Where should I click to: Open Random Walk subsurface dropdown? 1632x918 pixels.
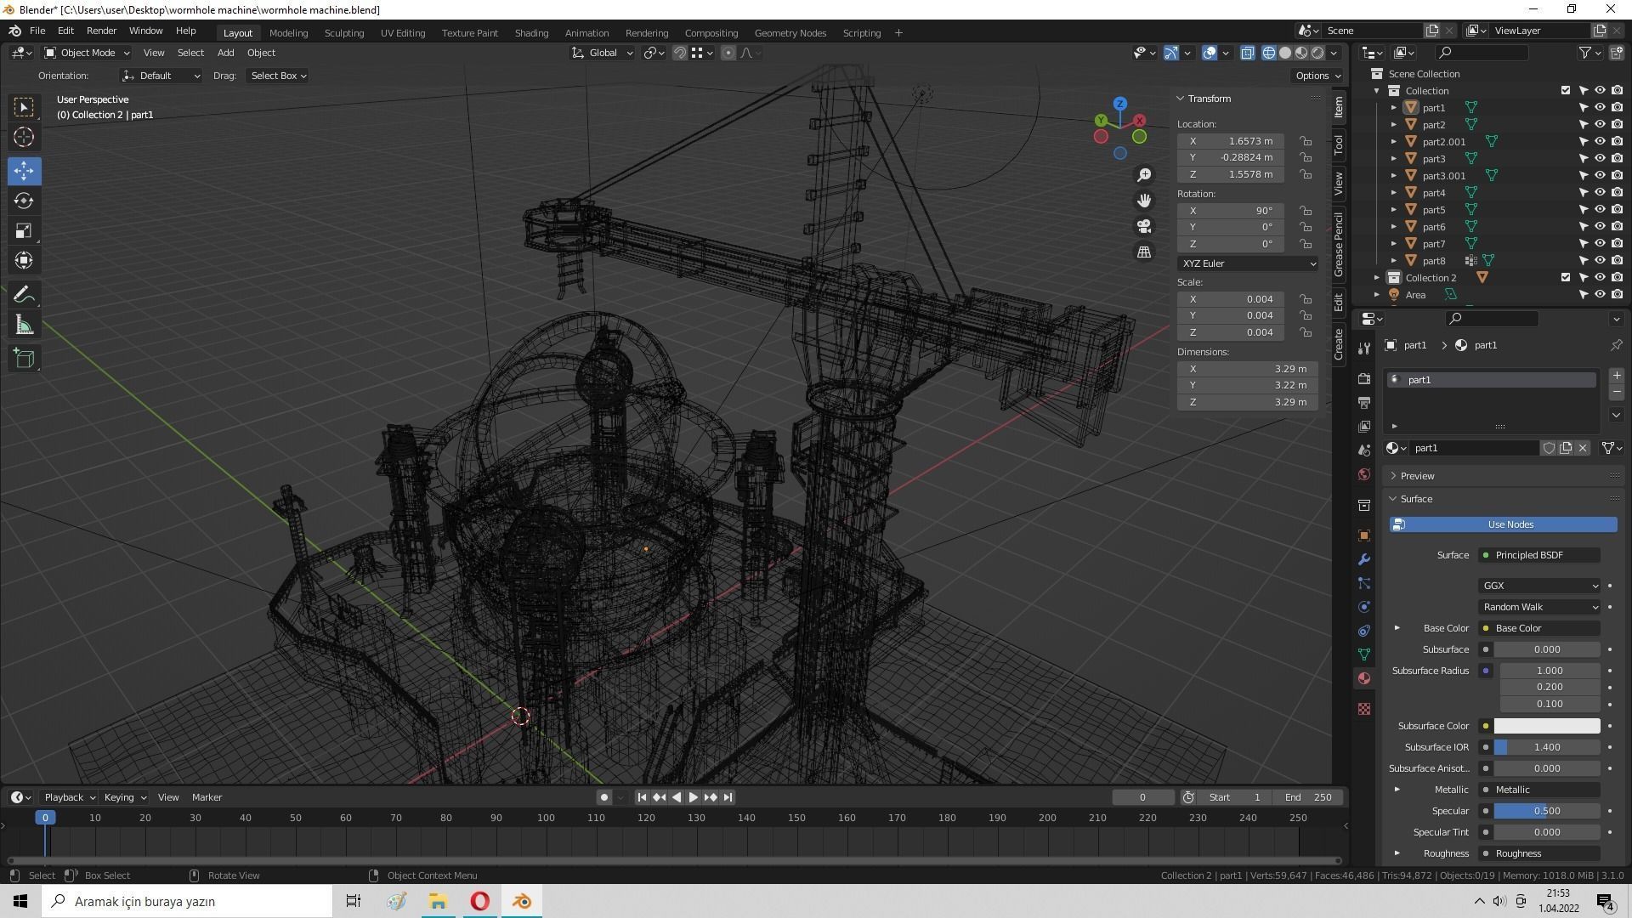coord(1539,607)
